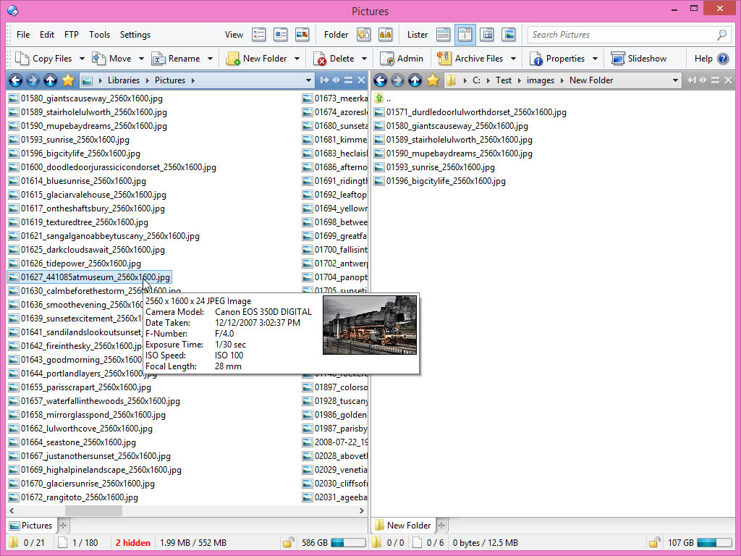Open the FTP menu
Viewport: 741px width, 556px height.
(72, 35)
